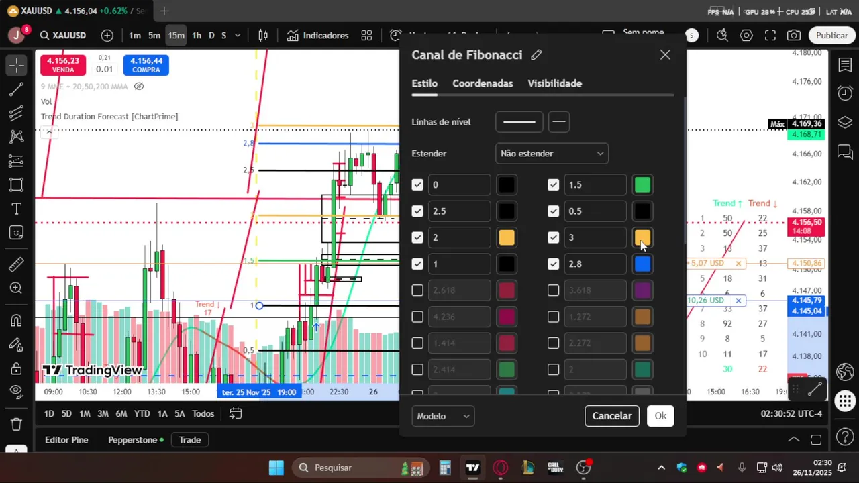Change the green color of level 1.5
Viewport: 859px width, 483px height.
click(x=642, y=184)
